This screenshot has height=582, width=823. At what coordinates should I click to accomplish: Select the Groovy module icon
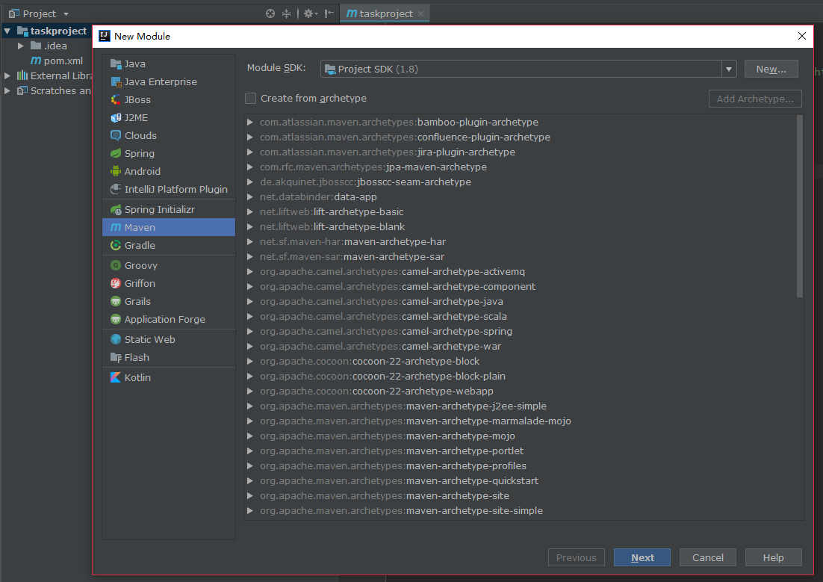point(116,265)
